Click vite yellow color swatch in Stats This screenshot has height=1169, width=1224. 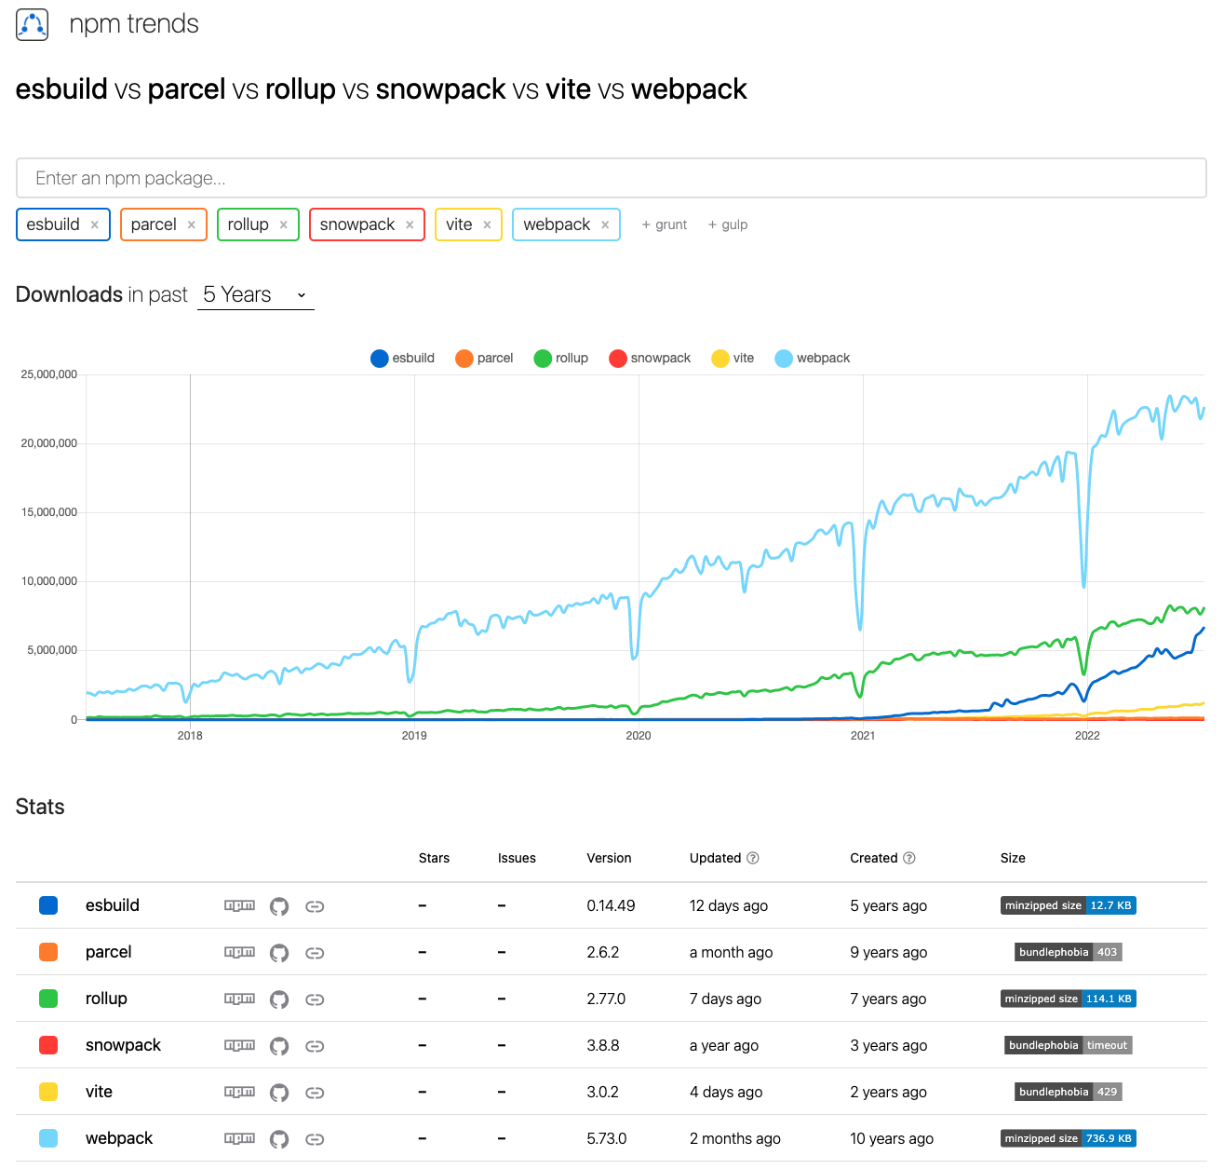point(48,1092)
